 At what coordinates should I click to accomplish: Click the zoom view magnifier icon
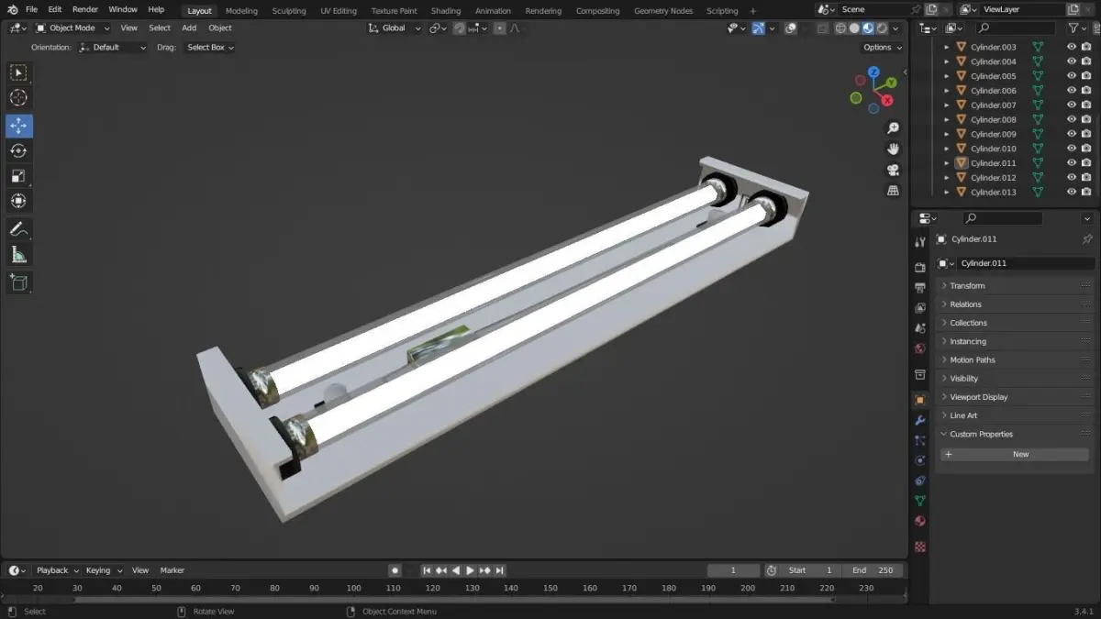point(893,128)
